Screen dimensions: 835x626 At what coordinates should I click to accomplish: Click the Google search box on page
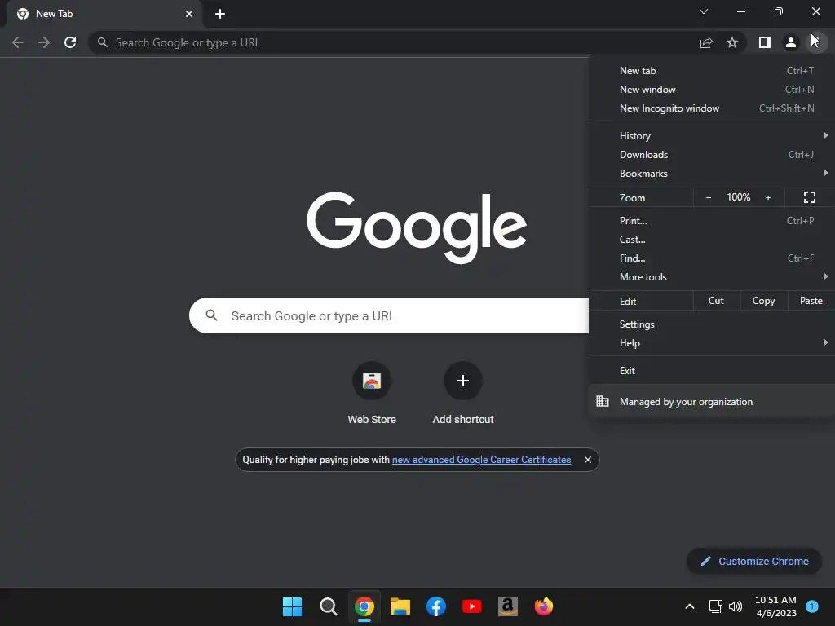click(x=389, y=315)
